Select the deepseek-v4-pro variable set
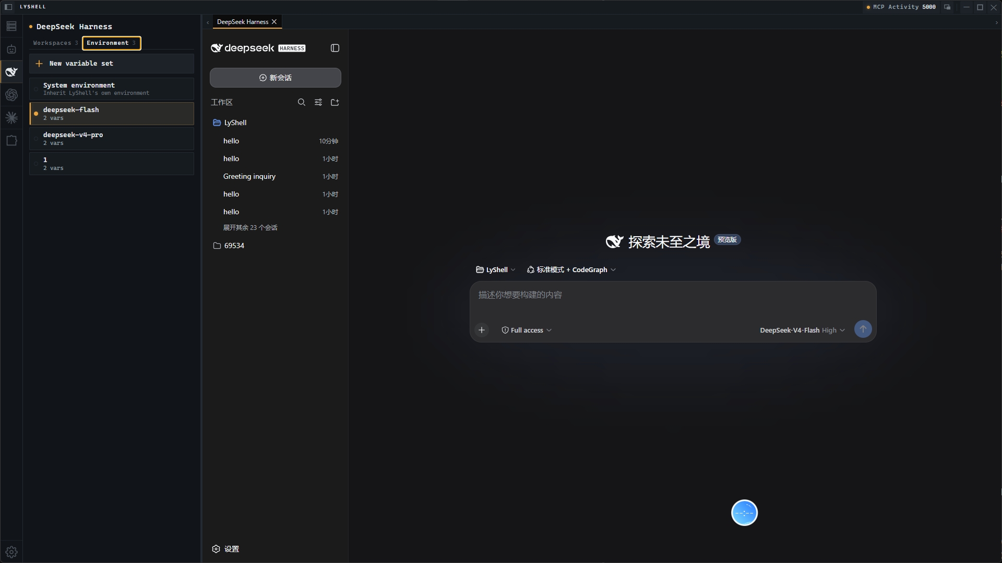1002x563 pixels. tap(112, 139)
